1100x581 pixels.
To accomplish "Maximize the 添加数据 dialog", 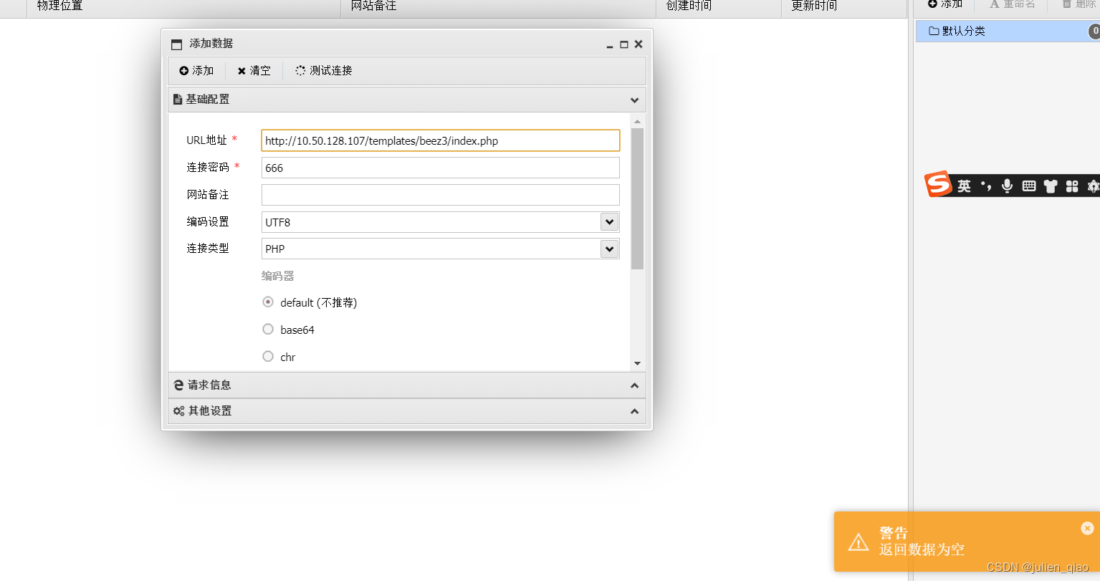I will [x=624, y=44].
